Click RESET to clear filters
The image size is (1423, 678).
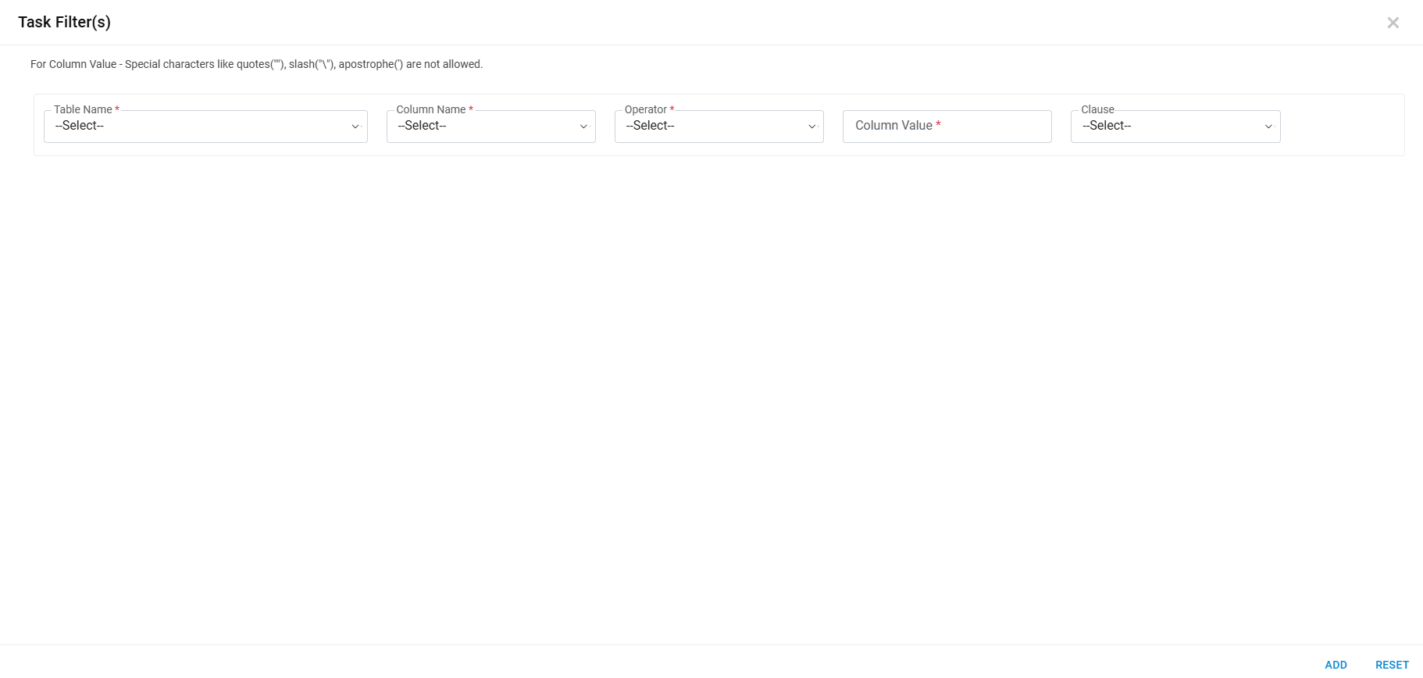[x=1392, y=665]
